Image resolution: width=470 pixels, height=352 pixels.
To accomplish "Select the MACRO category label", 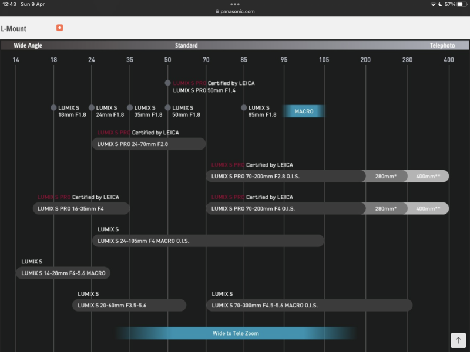I will point(304,111).
